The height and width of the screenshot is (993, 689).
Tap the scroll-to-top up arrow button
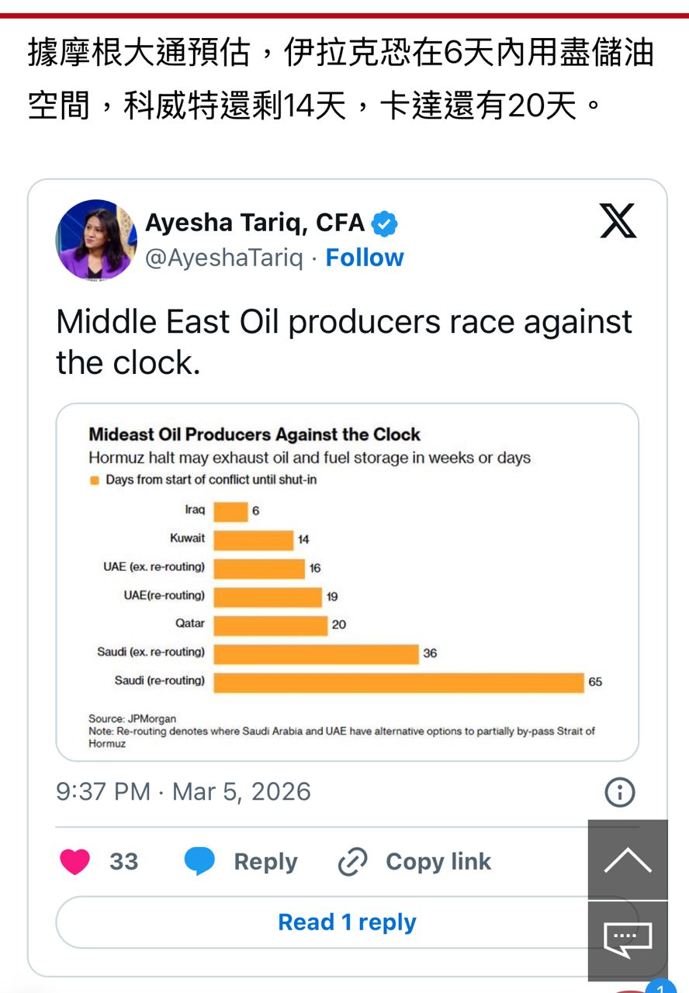tap(627, 860)
